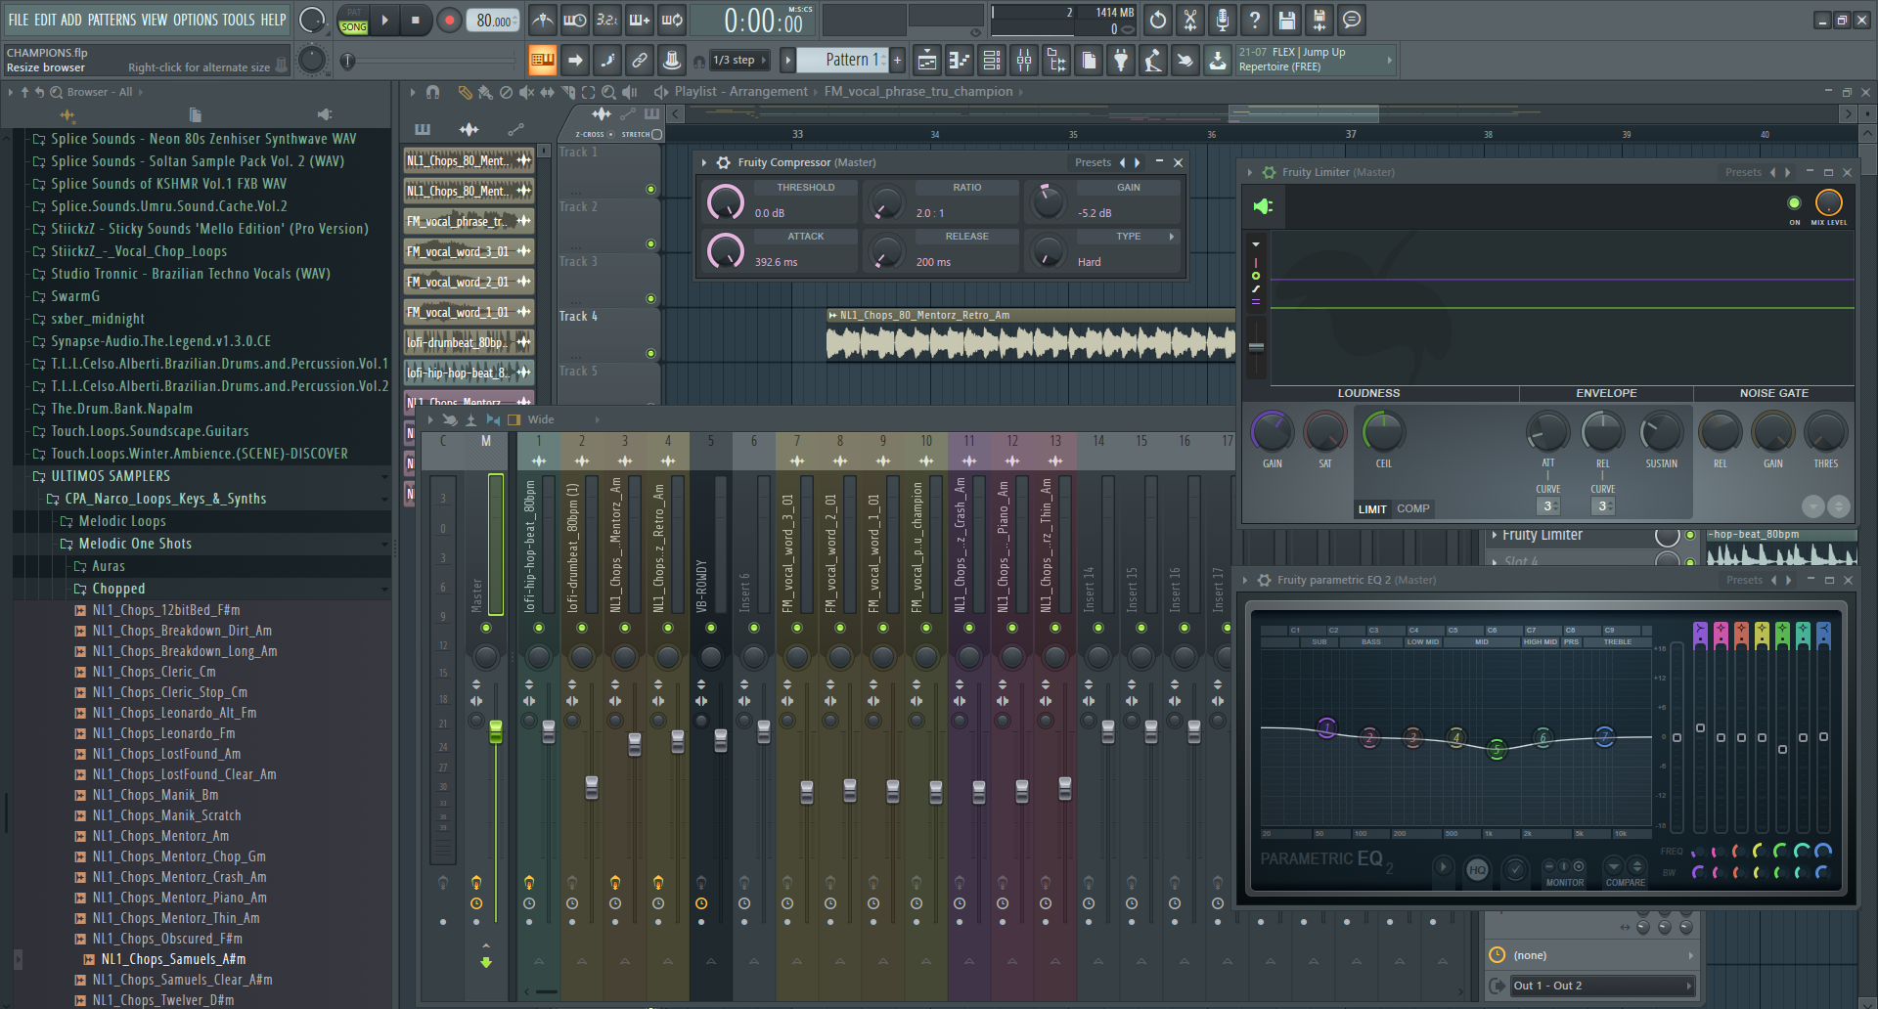Image resolution: width=1878 pixels, height=1009 pixels.
Task: Open the Fruity Compressor Presets menu
Action: pos(1093,162)
